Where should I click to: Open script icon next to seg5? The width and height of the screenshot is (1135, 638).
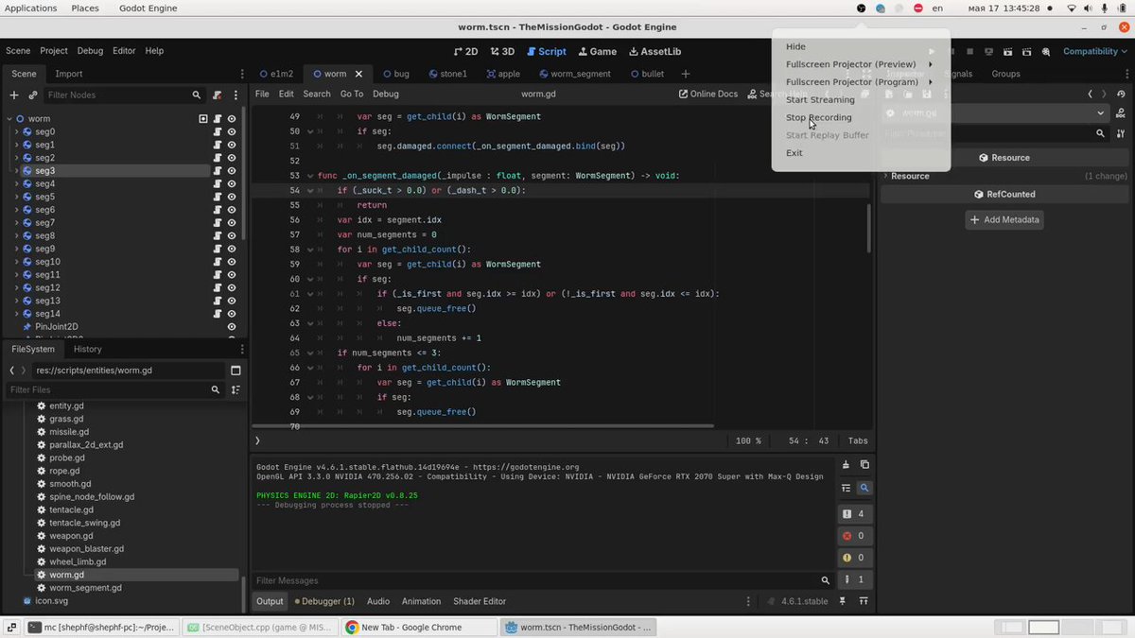click(218, 197)
